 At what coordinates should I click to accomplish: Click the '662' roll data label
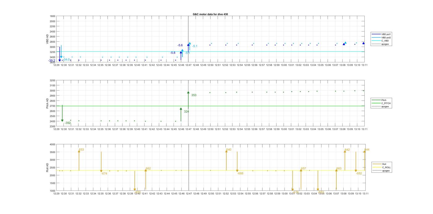click(148, 169)
